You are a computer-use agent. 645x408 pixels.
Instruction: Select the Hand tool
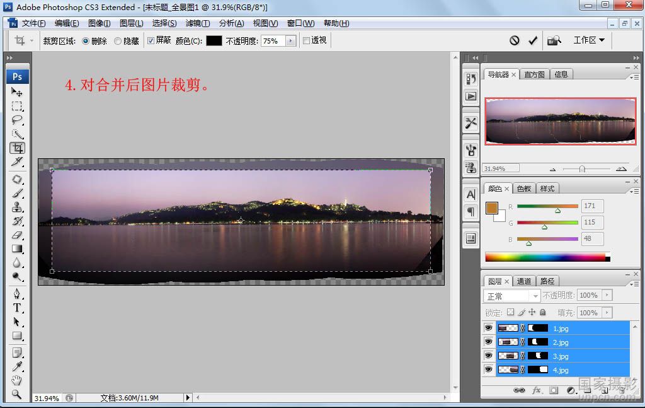tap(17, 380)
